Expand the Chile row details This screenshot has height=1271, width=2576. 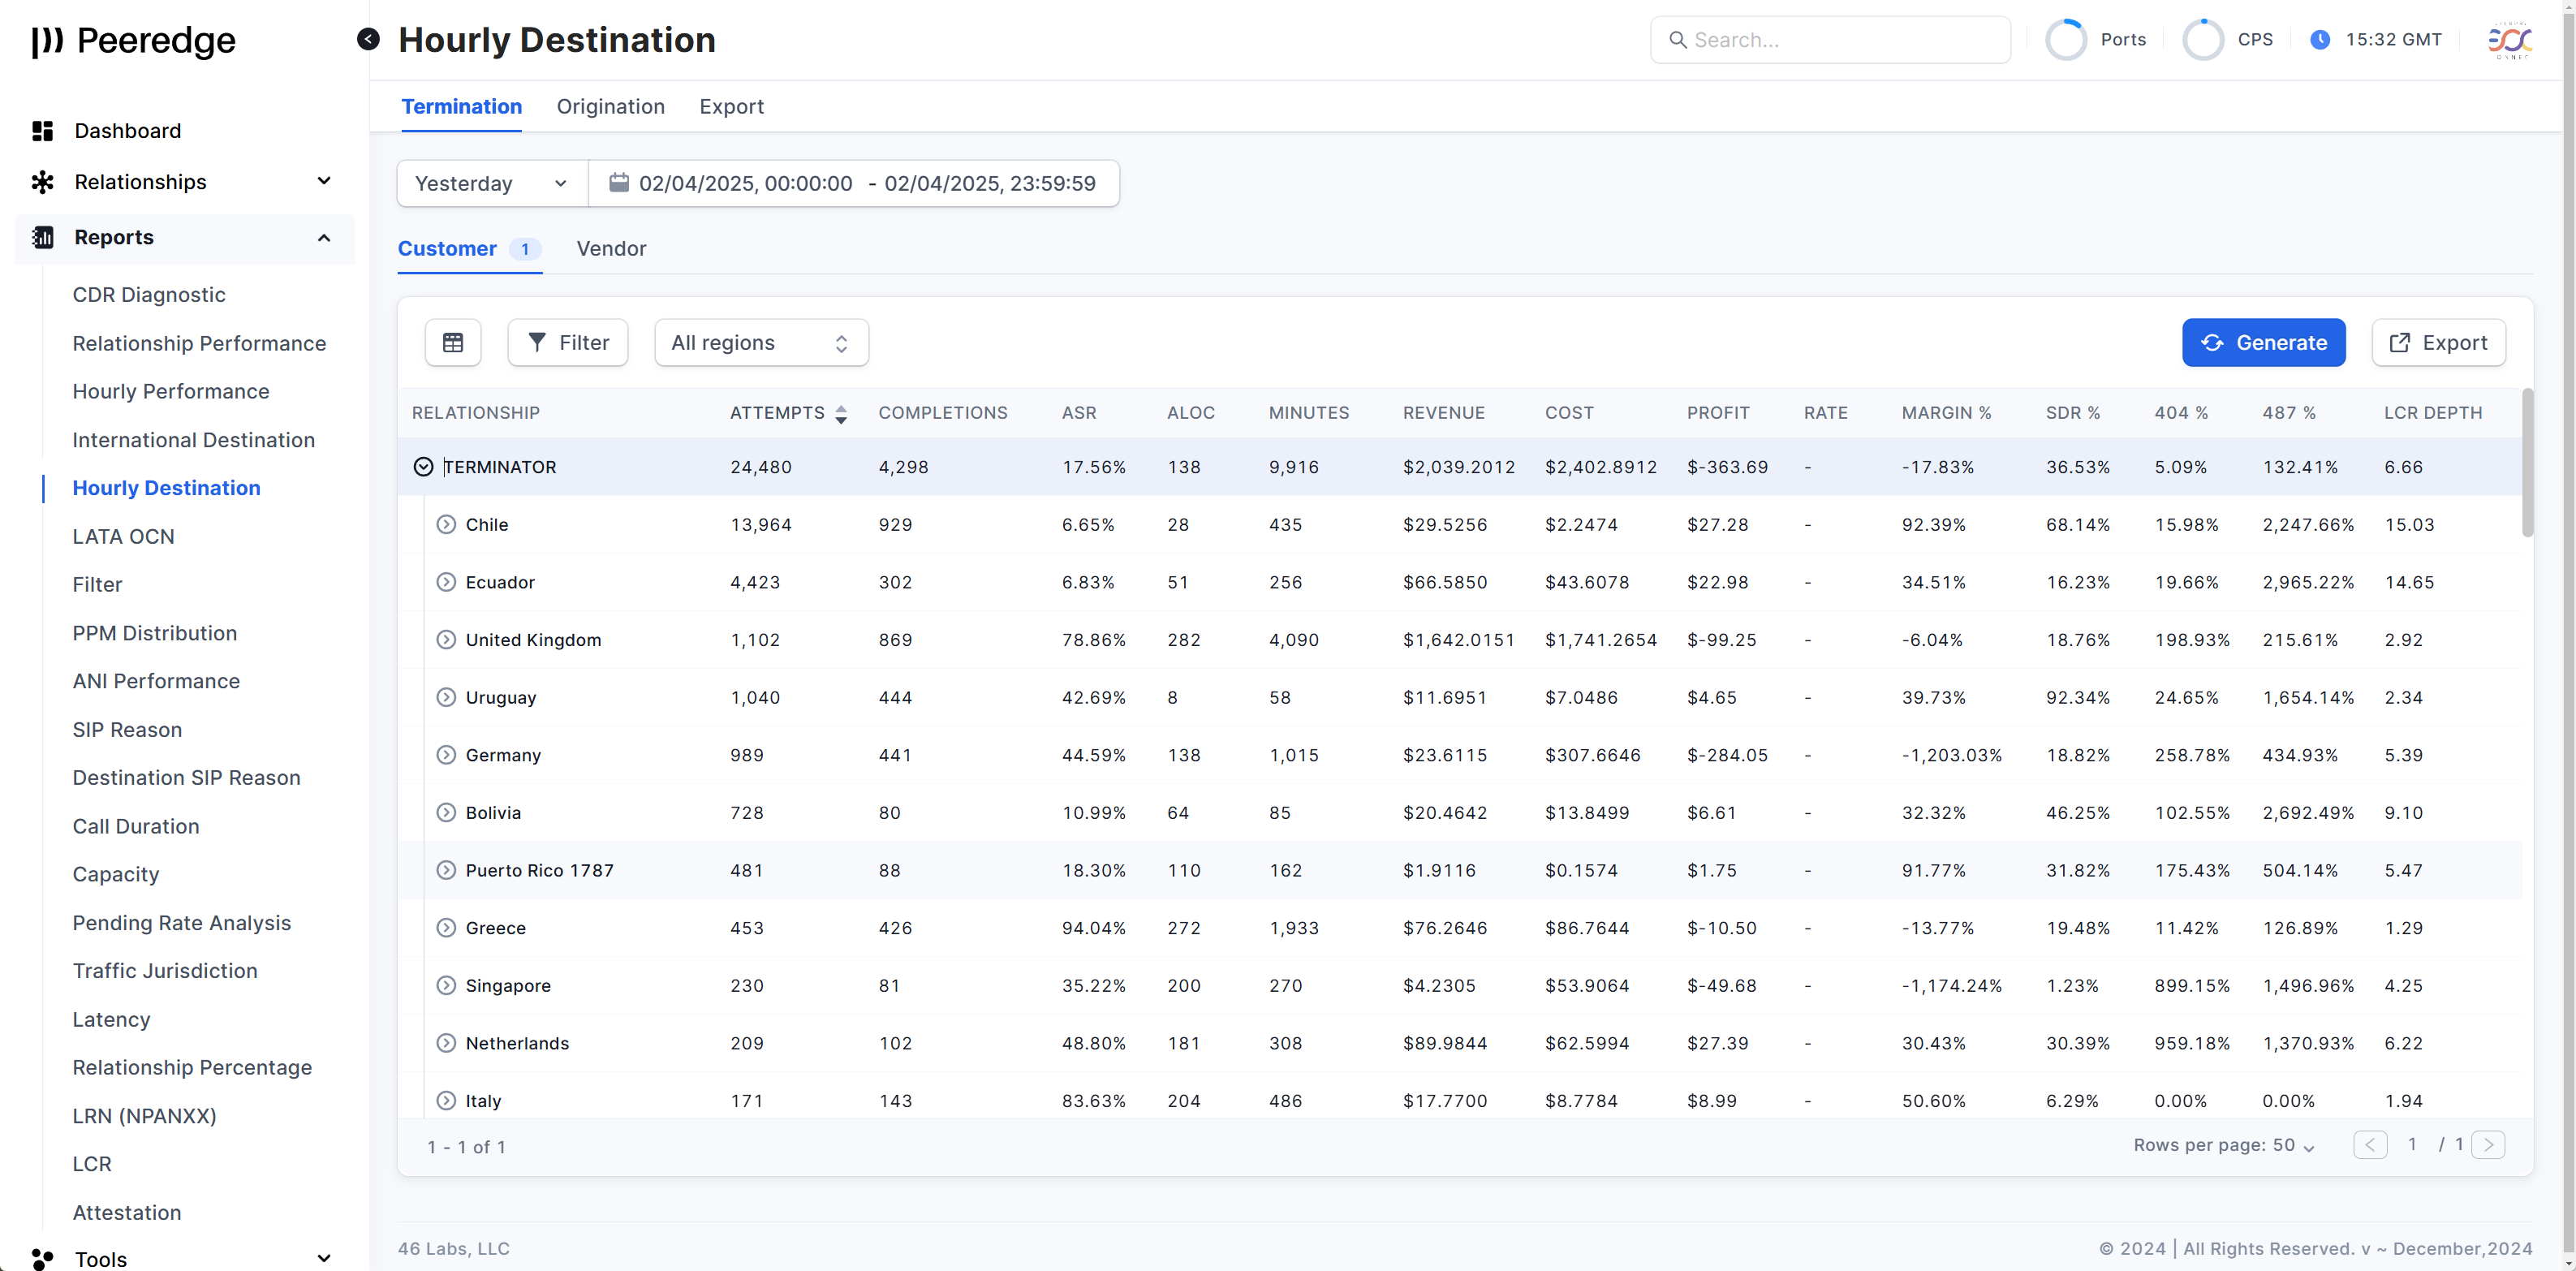(x=446, y=525)
